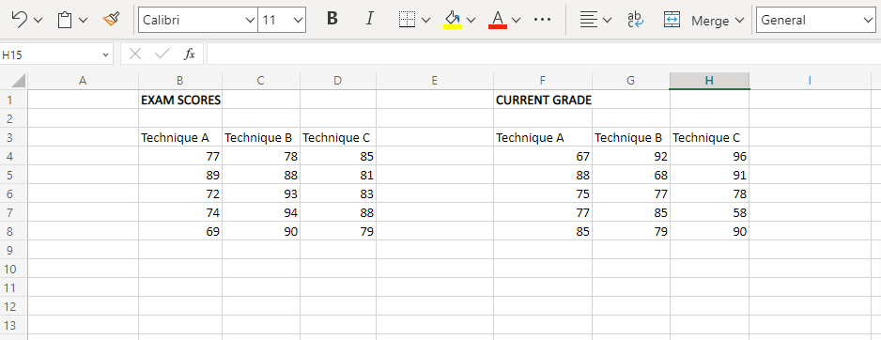The width and height of the screenshot is (881, 340).
Task: Apply red font color
Action: pos(498,21)
